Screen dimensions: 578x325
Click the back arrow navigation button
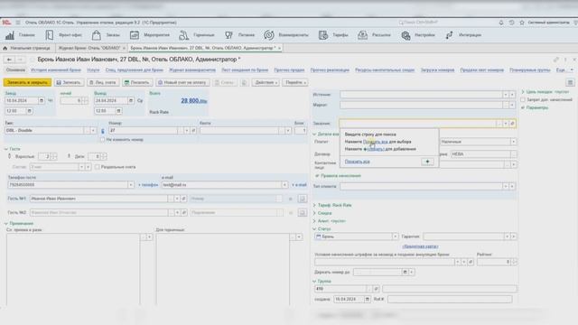tap(9, 60)
